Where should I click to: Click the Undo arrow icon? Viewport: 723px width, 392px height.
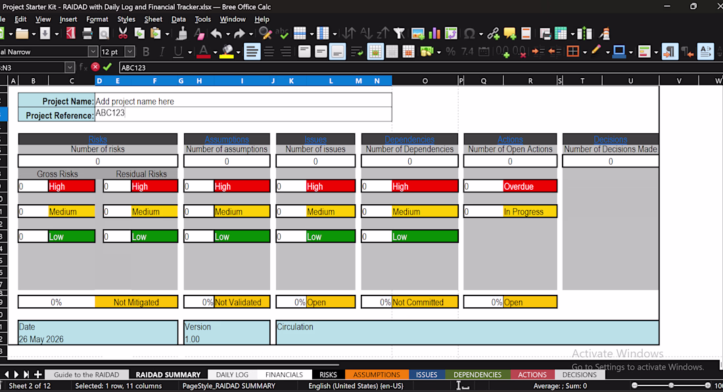216,33
